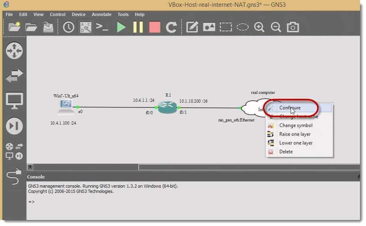Choose Delete from context menu
The height and width of the screenshot is (226, 366).
coord(299,151)
